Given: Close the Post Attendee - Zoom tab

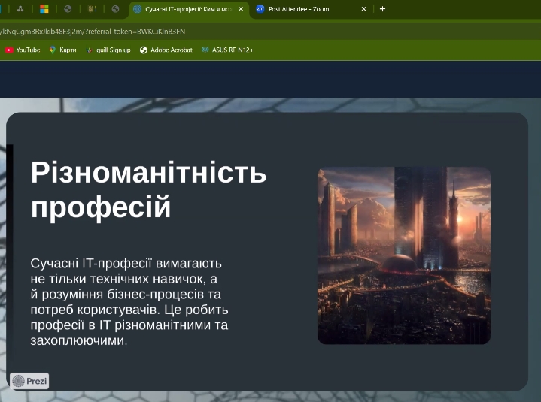Looking at the screenshot, I should (363, 9).
